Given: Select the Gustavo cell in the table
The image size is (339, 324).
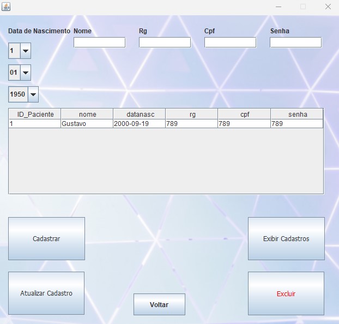Looking at the screenshot, I should point(87,124).
